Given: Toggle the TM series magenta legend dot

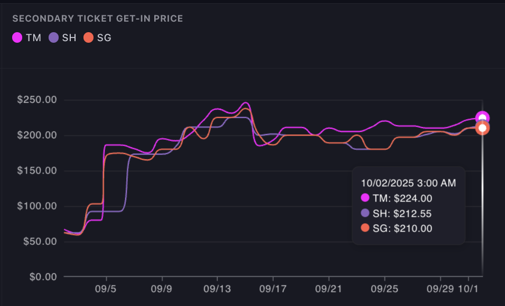Looking at the screenshot, I should tap(17, 37).
